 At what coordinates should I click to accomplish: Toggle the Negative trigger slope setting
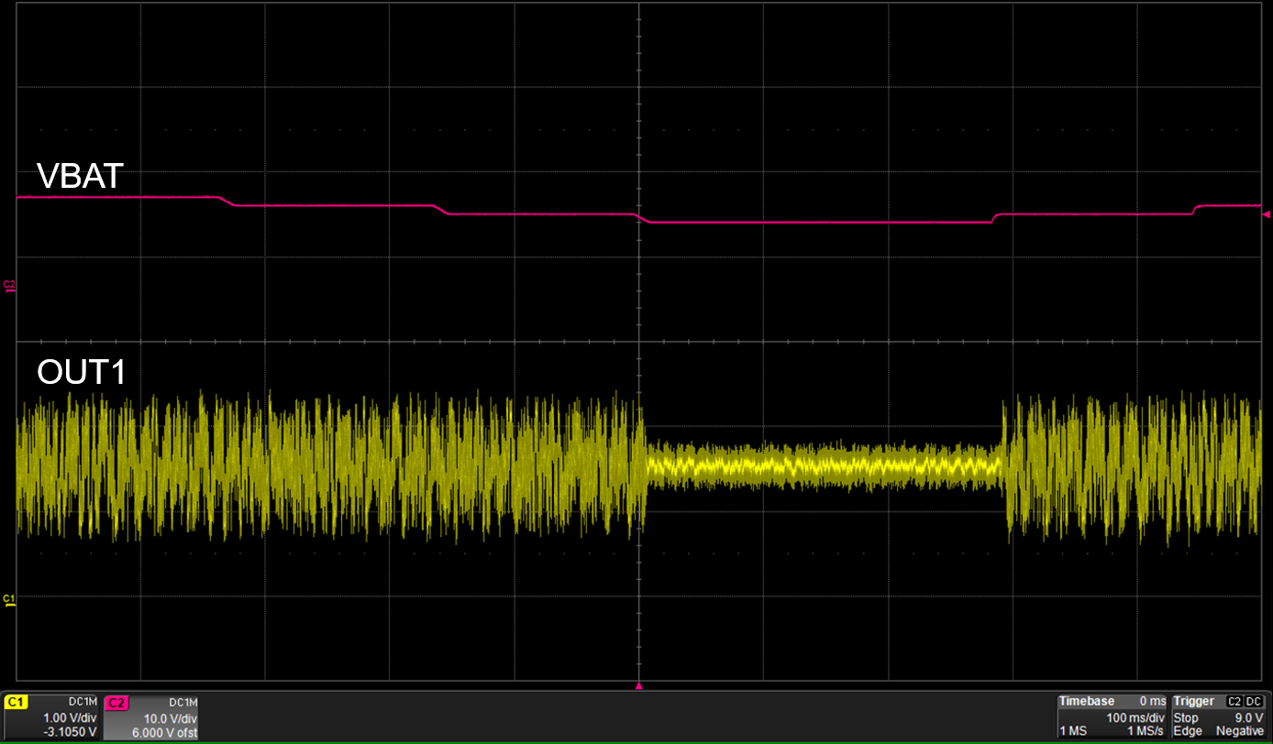click(x=1240, y=731)
